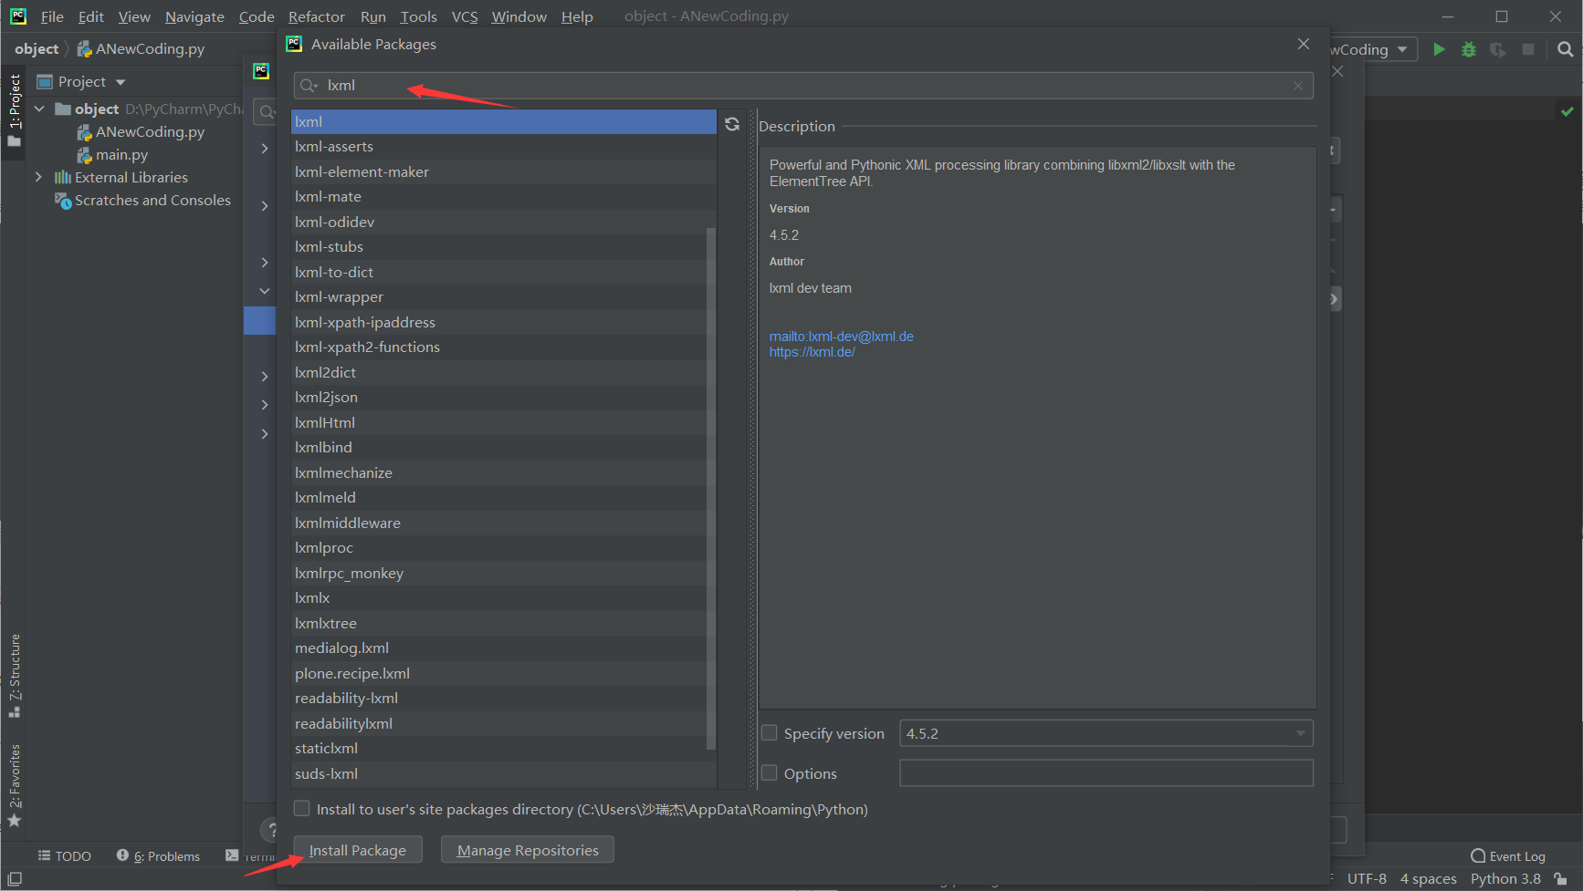Open the Tools menu
This screenshot has width=1583, height=891.
pyautogui.click(x=418, y=16)
